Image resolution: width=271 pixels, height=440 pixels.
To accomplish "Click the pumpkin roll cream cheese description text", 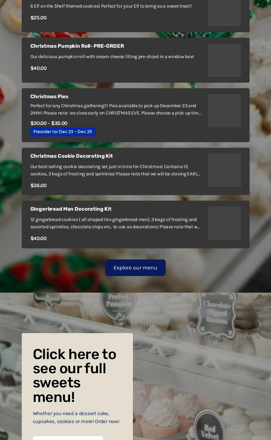I will [112, 56].
